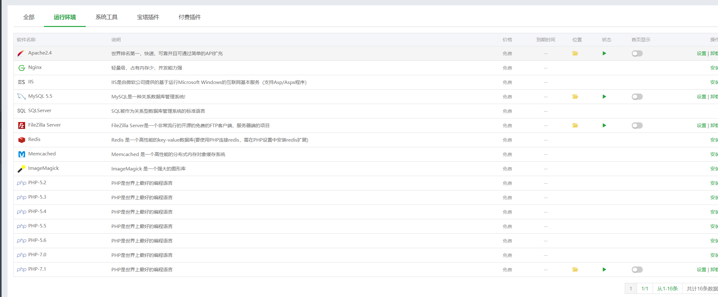Click the php logo next to PHP-5.3
Image resolution: width=718 pixels, height=297 pixels.
click(x=21, y=197)
